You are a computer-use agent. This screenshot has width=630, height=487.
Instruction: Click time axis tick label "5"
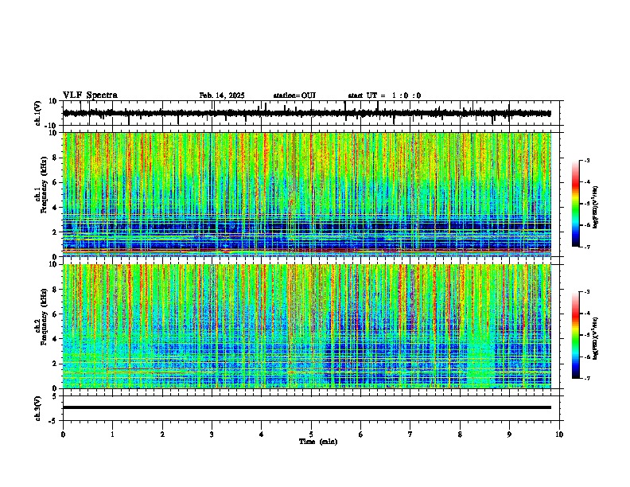point(311,434)
